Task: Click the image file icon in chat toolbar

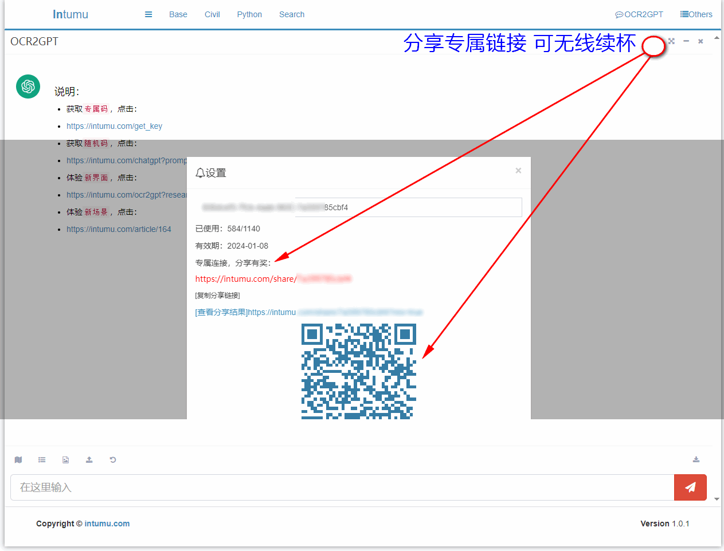Action: pyautogui.click(x=66, y=459)
